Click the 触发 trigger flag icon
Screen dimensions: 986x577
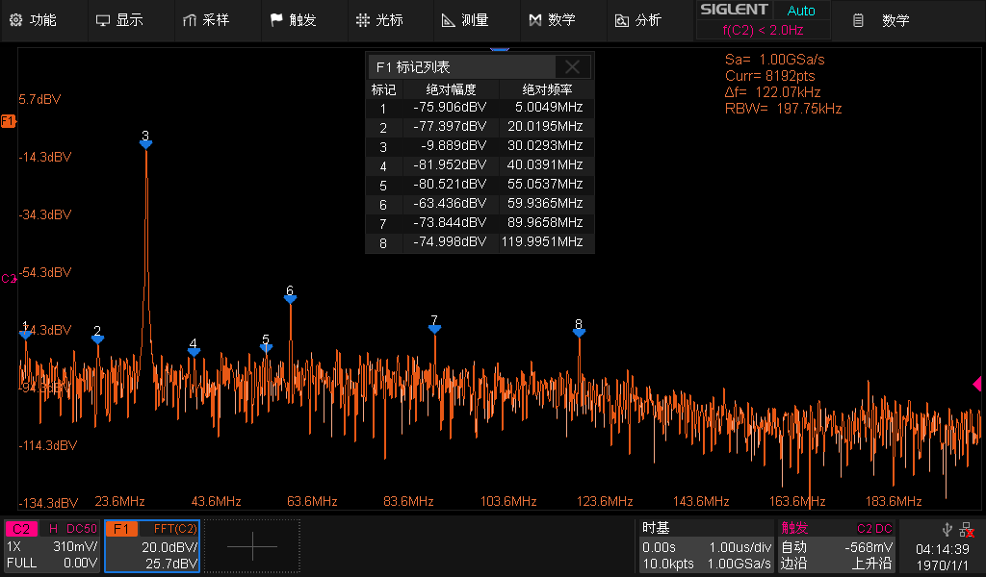[x=276, y=20]
